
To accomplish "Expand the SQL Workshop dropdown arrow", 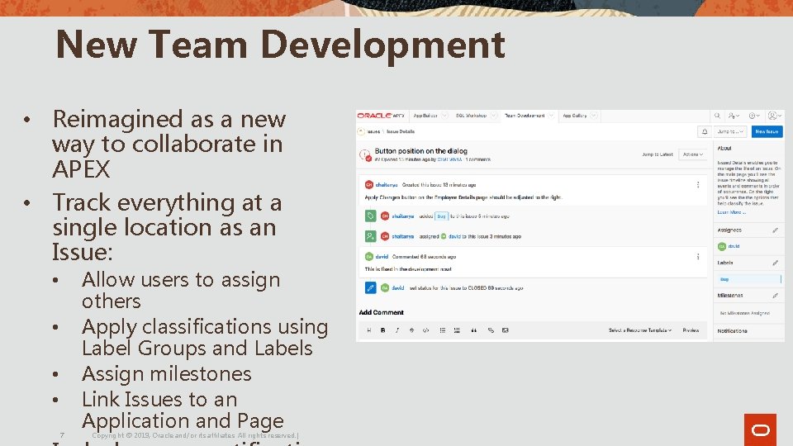I will click(494, 116).
